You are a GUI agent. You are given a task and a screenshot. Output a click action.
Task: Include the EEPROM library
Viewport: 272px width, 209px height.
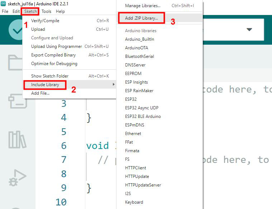[x=159, y=74]
